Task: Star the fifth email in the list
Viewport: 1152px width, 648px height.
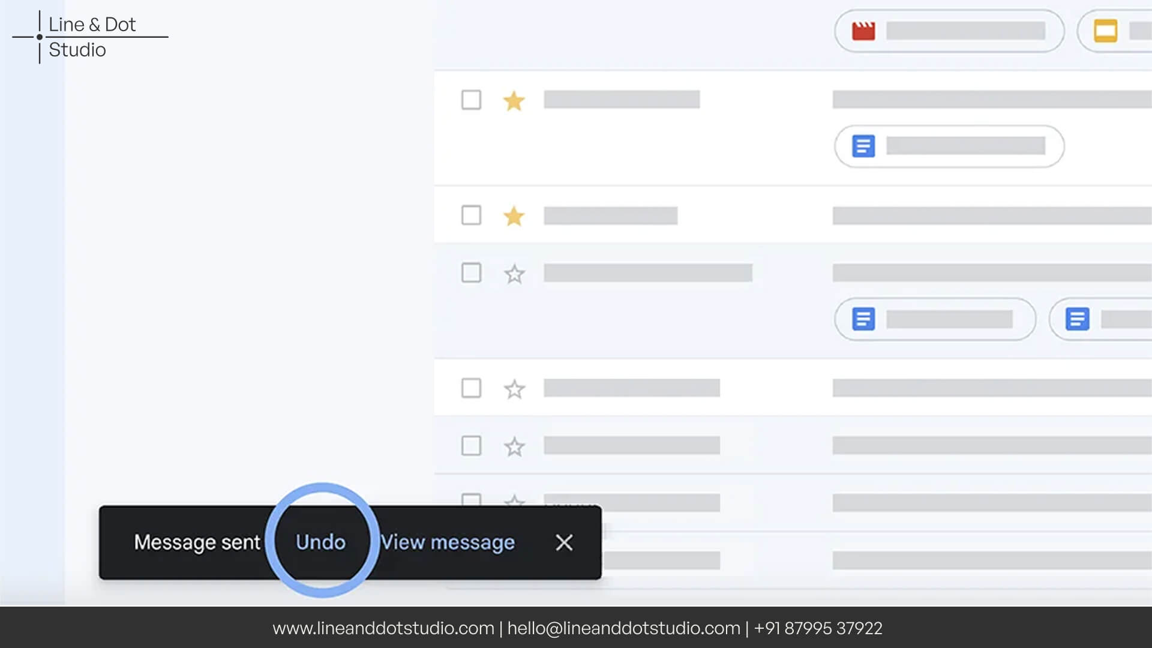Action: (x=514, y=446)
